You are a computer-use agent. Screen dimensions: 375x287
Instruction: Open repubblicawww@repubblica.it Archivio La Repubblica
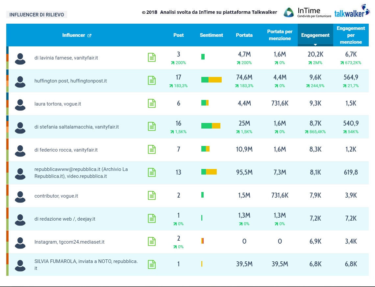point(81,173)
